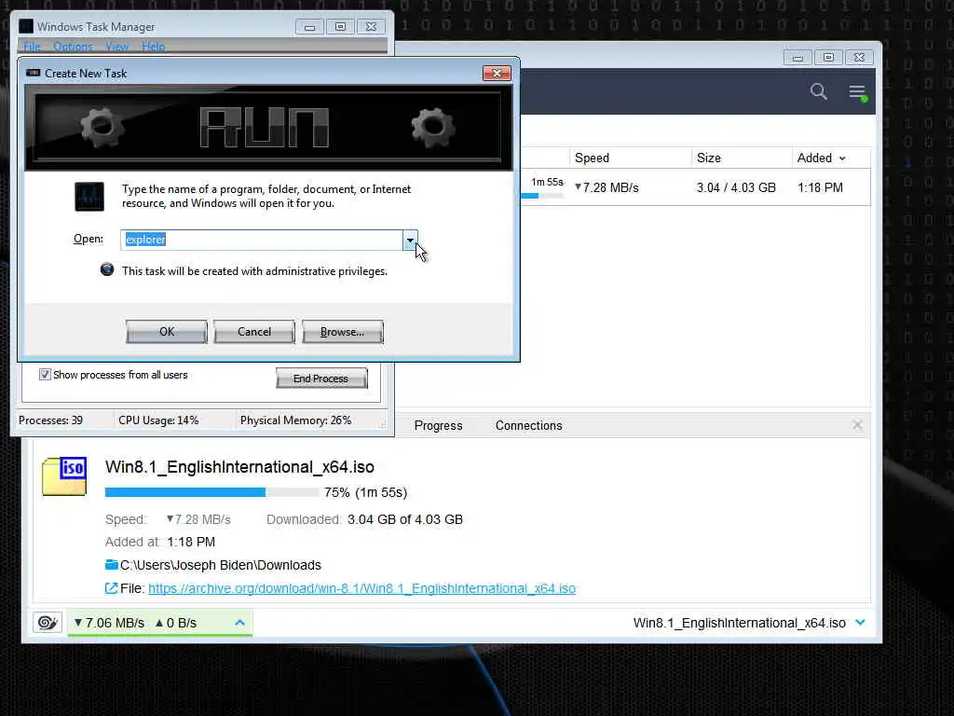The image size is (954, 716).
Task: Expand the Open field dropdown arrow
Action: click(x=410, y=240)
